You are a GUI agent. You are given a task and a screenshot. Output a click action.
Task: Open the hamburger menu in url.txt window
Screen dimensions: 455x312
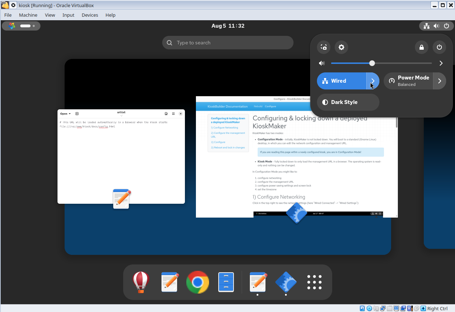click(173, 114)
